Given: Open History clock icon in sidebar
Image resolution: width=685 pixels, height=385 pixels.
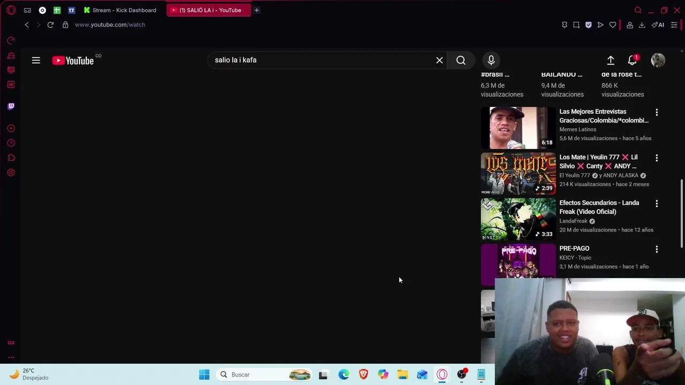Looking at the screenshot, I should click(x=11, y=143).
